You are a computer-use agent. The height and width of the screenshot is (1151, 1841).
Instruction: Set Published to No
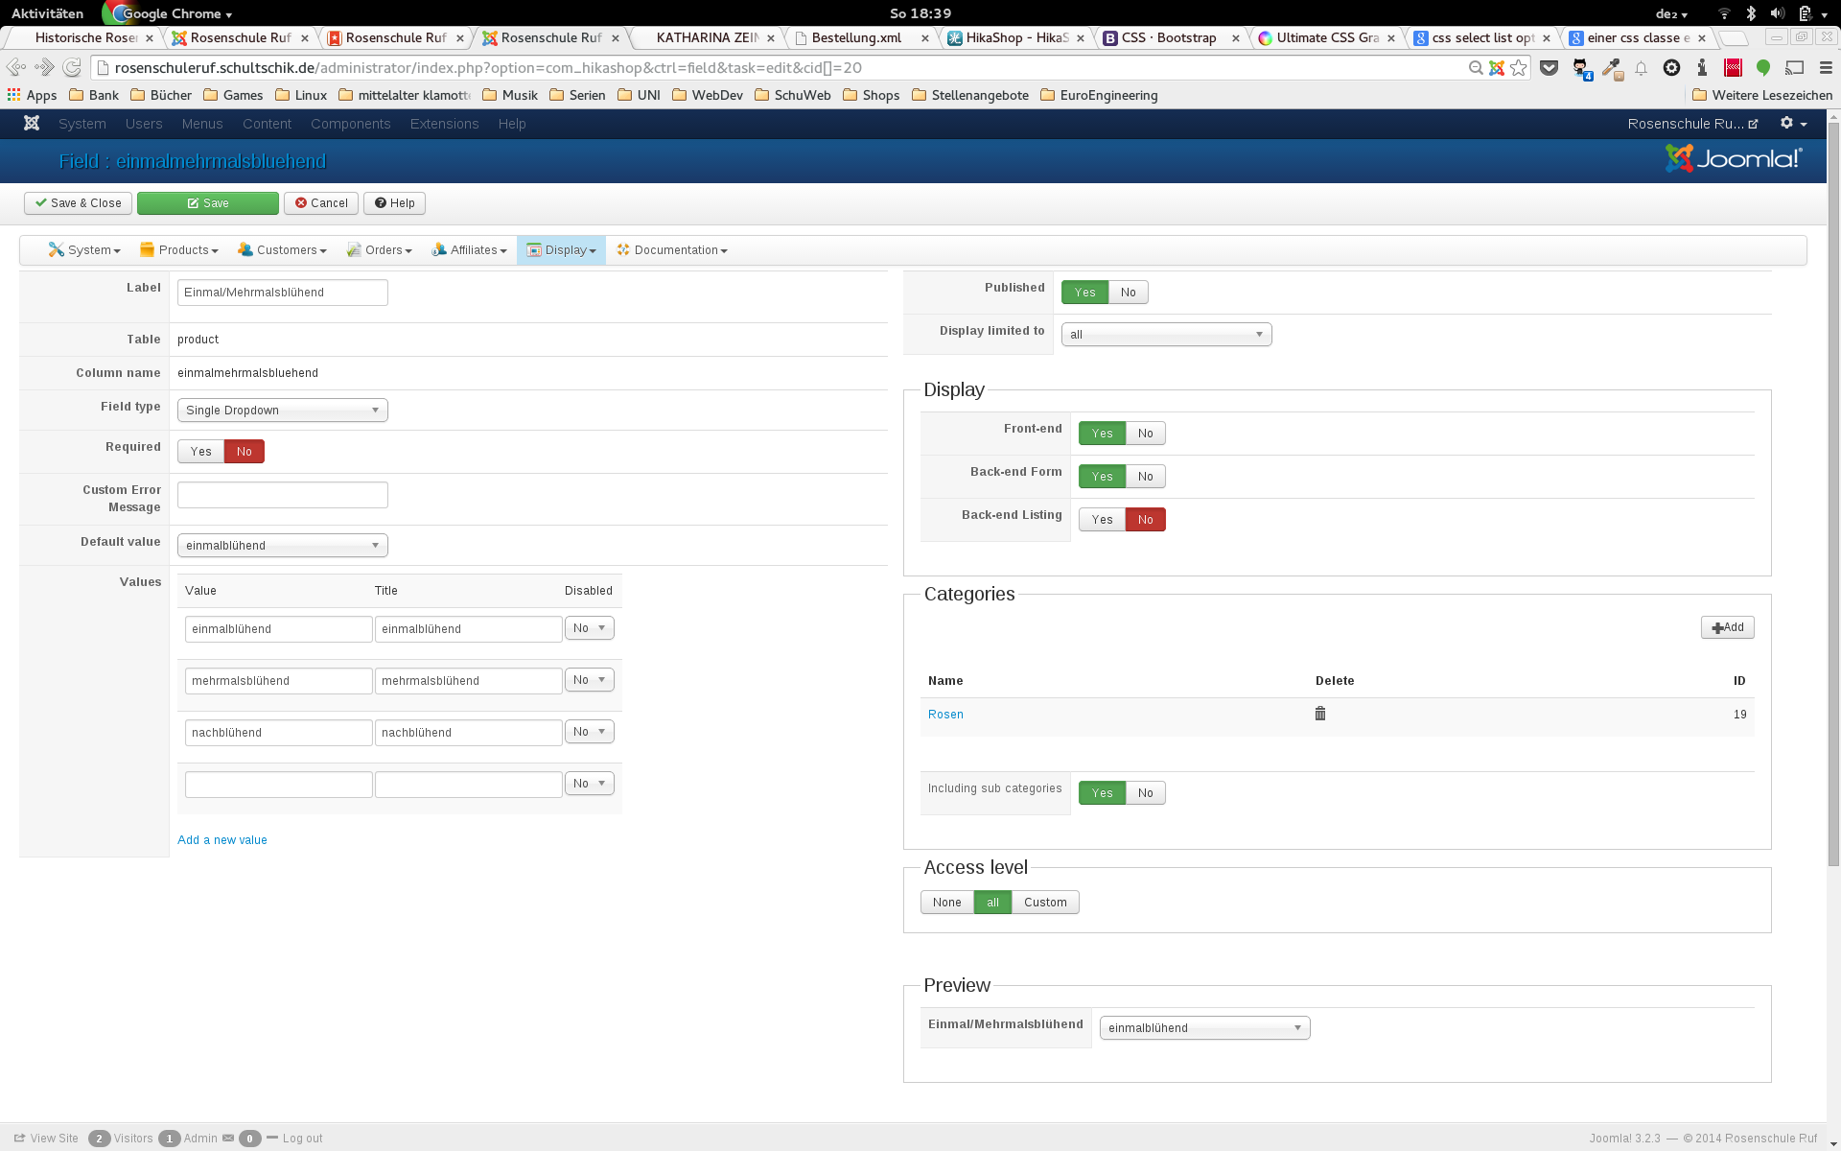coord(1128,293)
